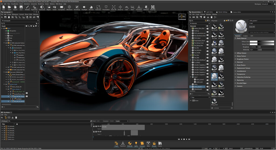Remove the Scene tag with its X
The image size is (276, 150).
pos(254,27)
